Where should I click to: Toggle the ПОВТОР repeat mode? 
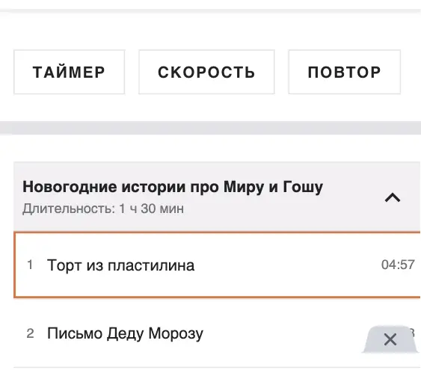(x=345, y=72)
